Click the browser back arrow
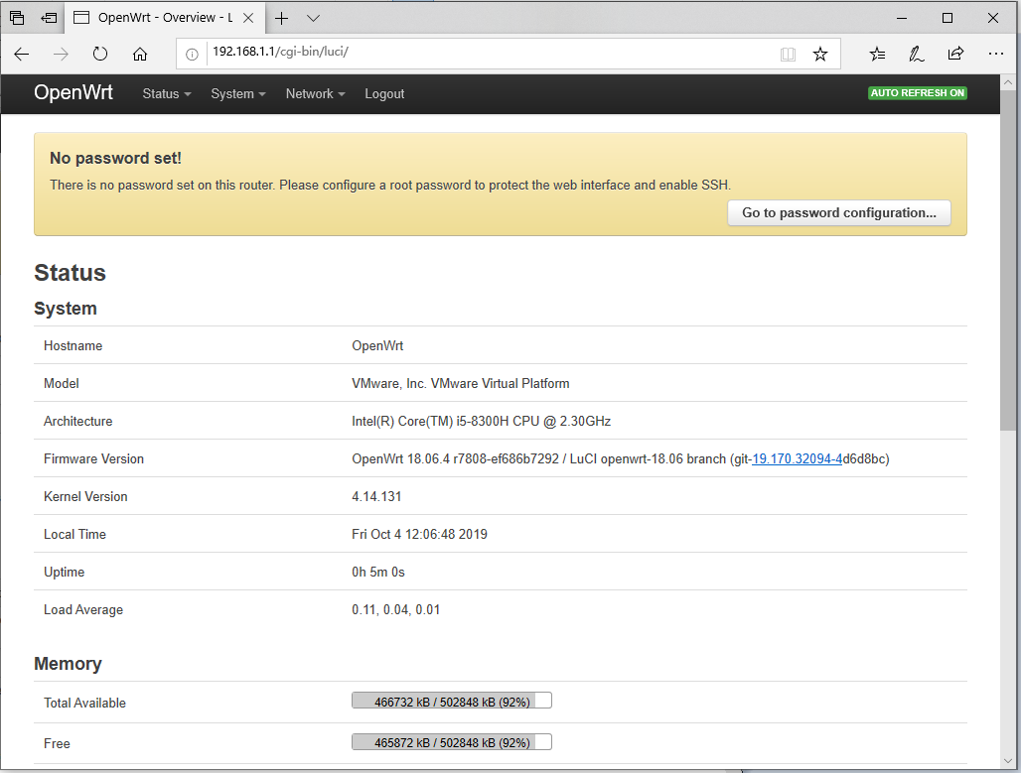 [22, 54]
